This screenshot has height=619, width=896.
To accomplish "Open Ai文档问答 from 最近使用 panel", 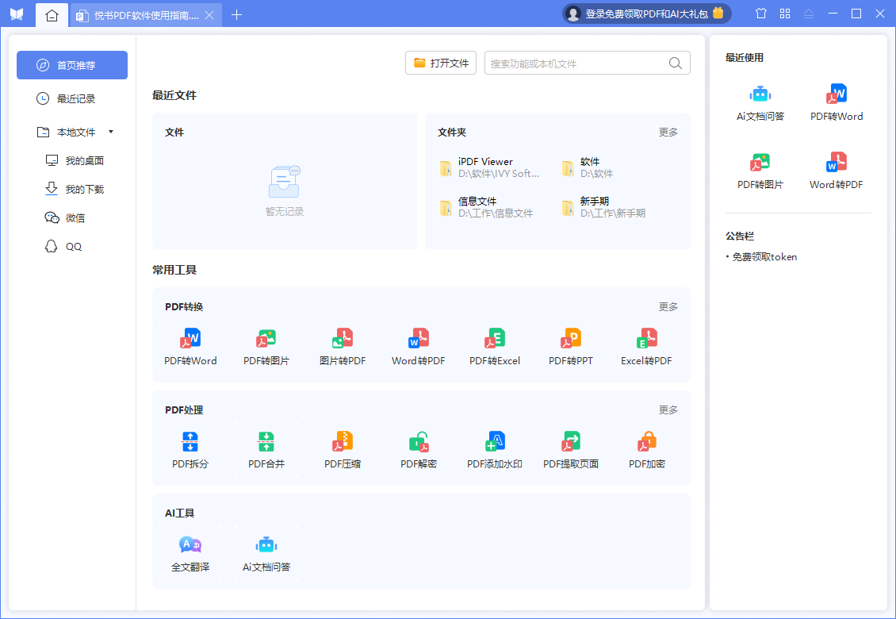I will pyautogui.click(x=760, y=103).
